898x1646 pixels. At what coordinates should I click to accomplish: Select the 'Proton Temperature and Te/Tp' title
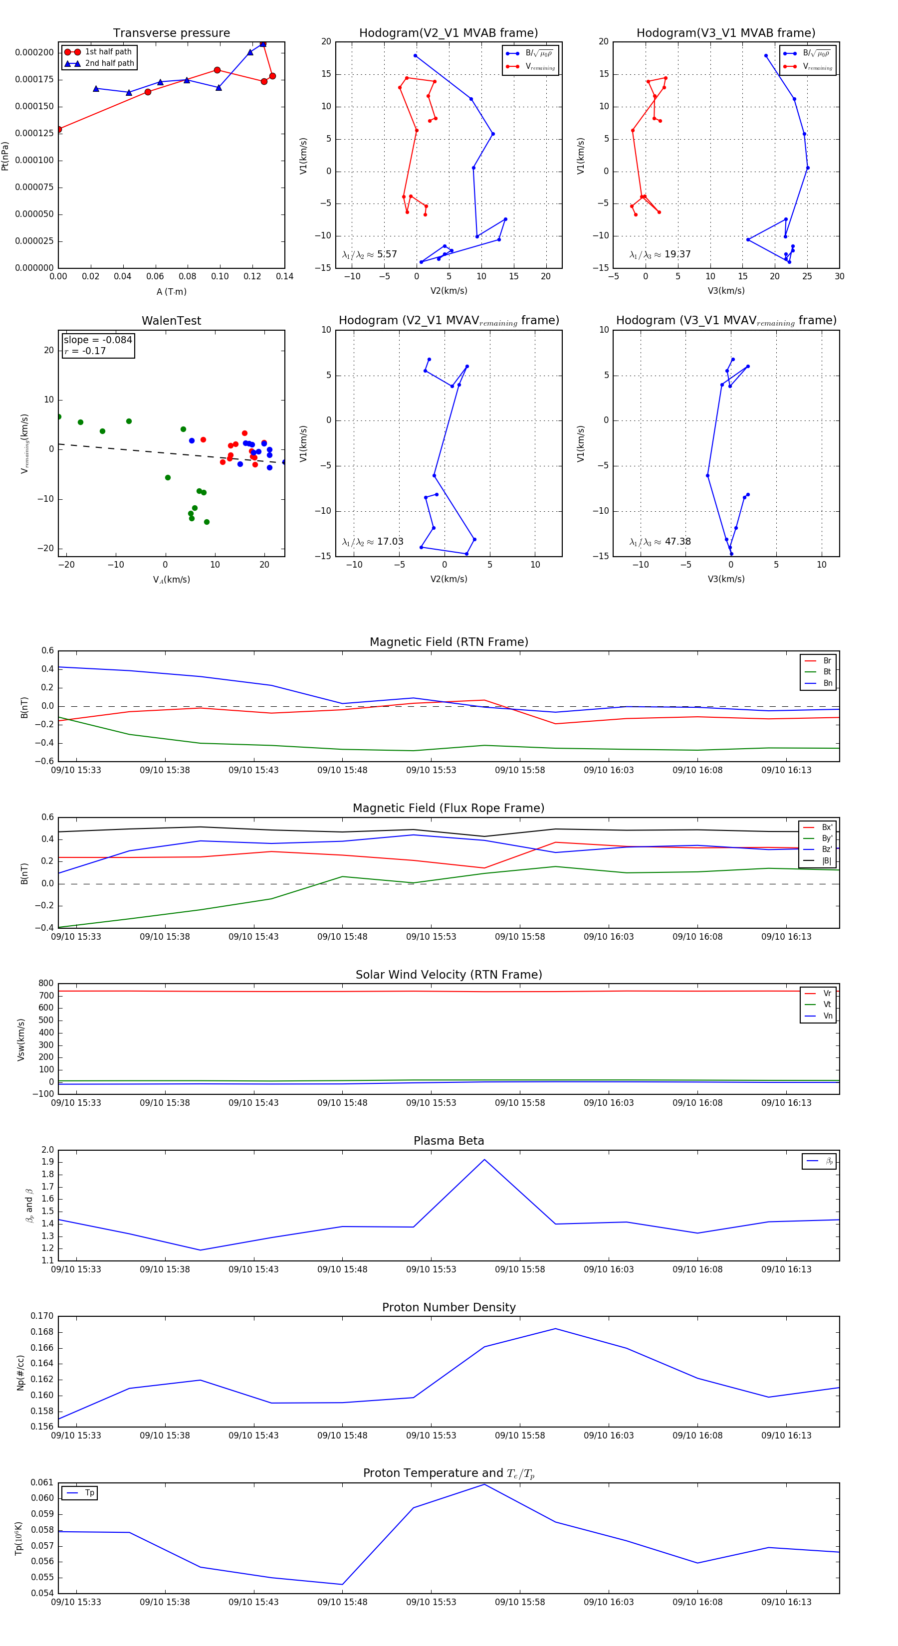[449, 1473]
